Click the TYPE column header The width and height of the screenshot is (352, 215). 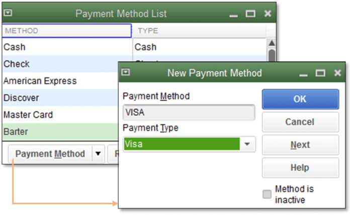pyautogui.click(x=199, y=31)
